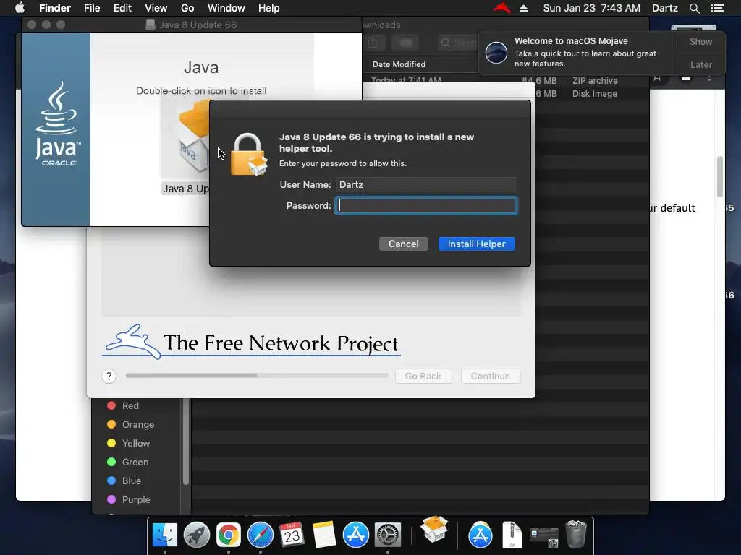Open the View menu
Image resolution: width=741 pixels, height=555 pixels.
(156, 8)
